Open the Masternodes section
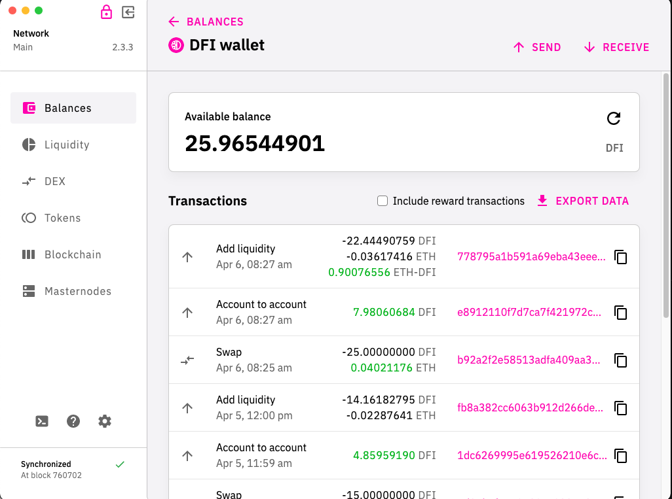Screen dimensions: 672x499 [x=73, y=291]
